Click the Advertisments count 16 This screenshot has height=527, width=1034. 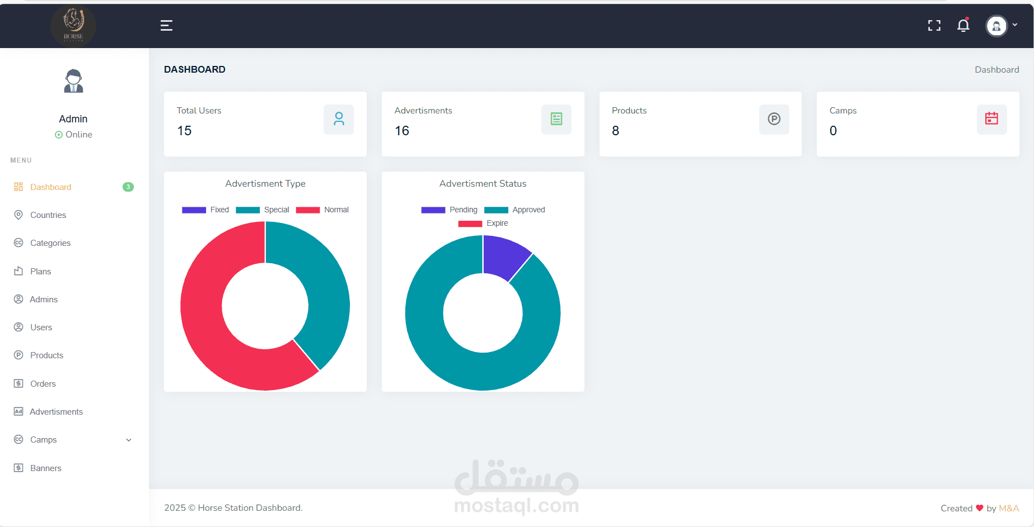402,131
